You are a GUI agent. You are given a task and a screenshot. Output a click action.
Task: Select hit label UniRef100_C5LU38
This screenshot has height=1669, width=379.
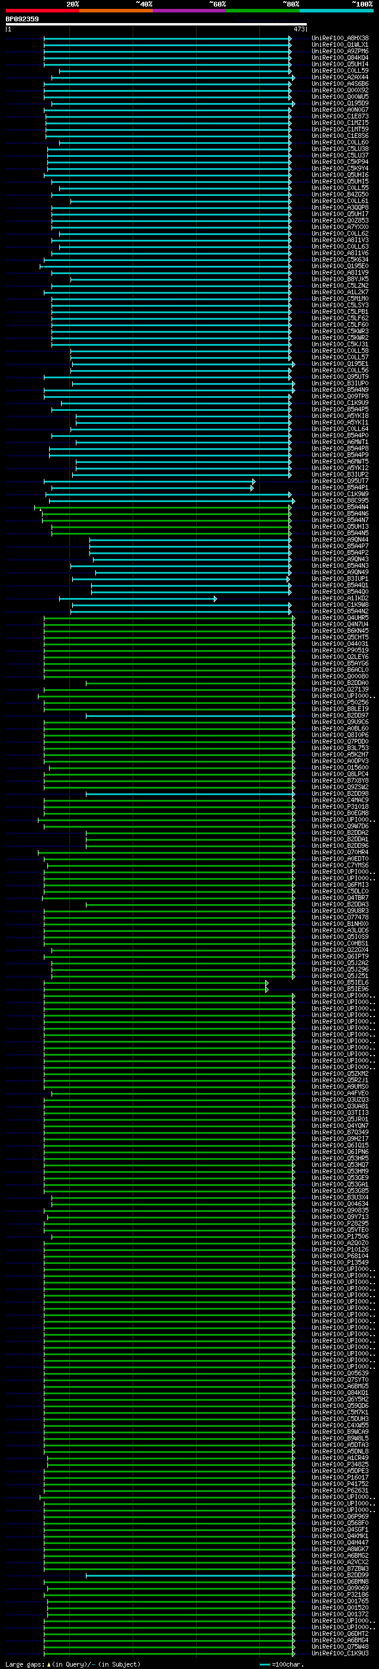coord(340,149)
